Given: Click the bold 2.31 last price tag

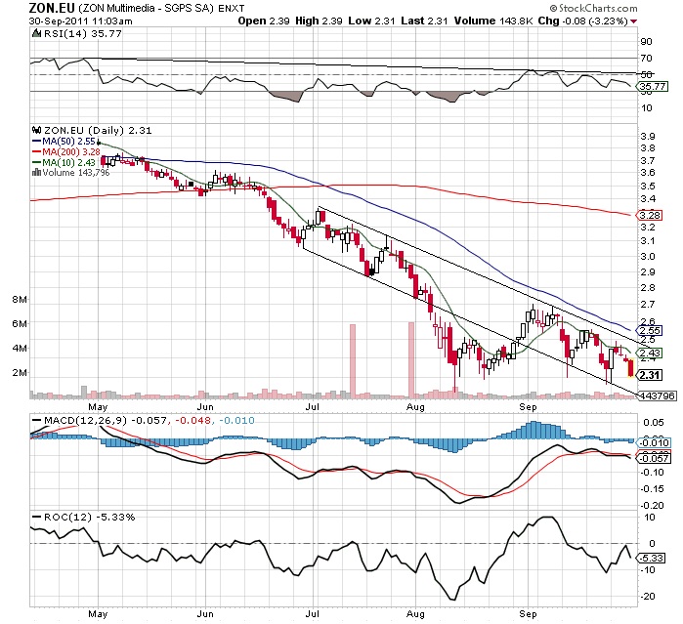Looking at the screenshot, I should (x=650, y=375).
